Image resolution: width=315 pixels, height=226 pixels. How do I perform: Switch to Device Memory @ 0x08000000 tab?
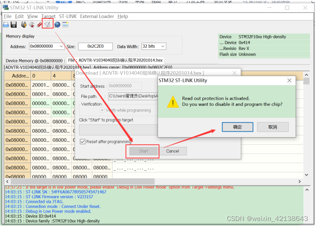pos(36,61)
